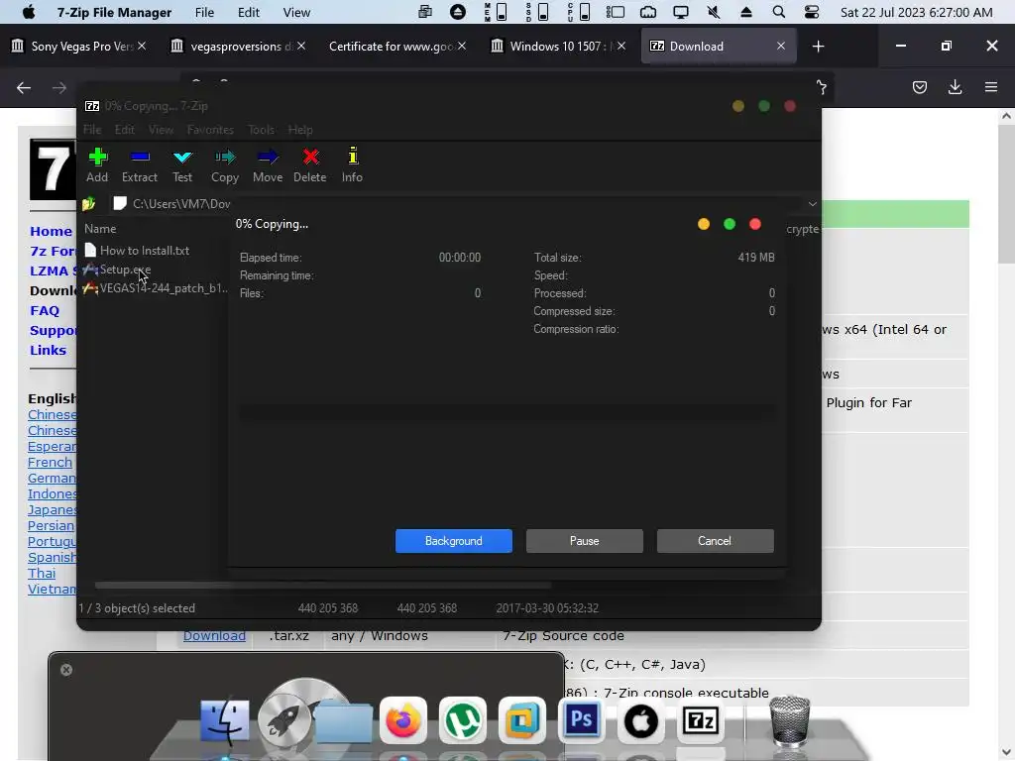
Task: Click the green button in copying dialog
Action: [730, 224]
